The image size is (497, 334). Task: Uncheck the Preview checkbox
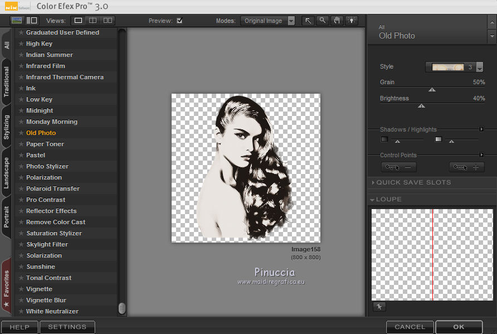click(x=179, y=21)
